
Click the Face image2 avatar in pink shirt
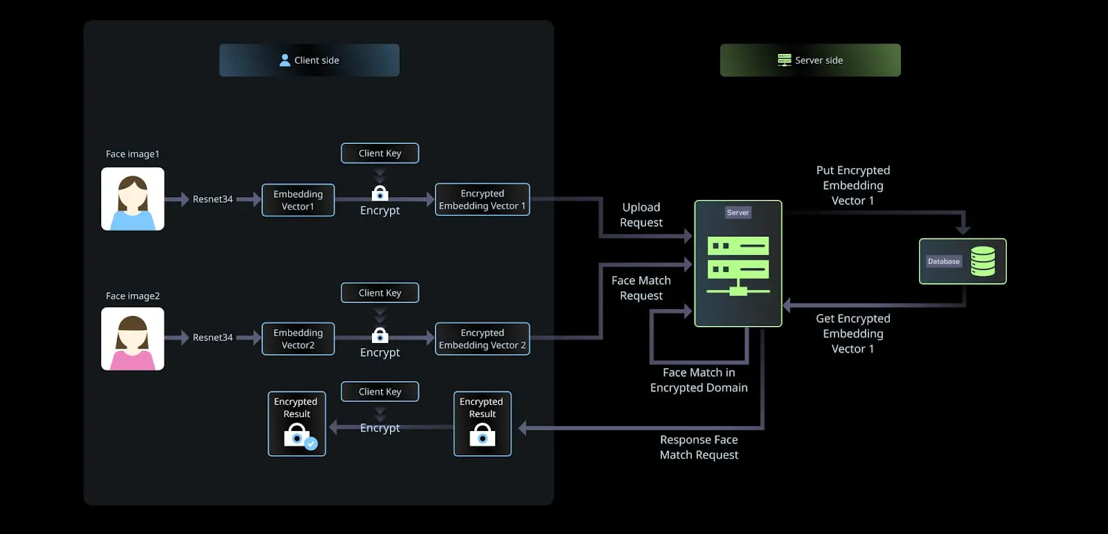click(133, 339)
